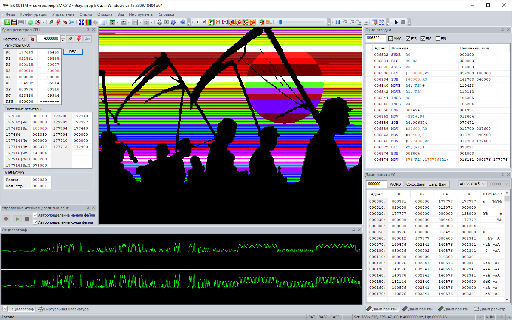
Task: Enable the FPU checkbox
Action: [438, 39]
